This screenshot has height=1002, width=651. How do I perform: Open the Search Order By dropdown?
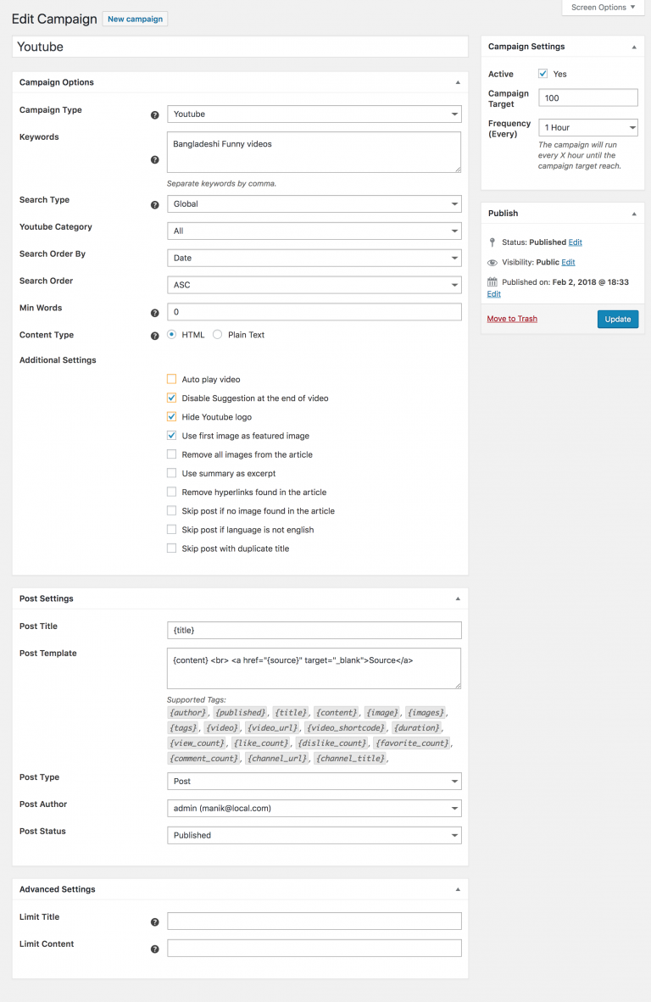coord(314,258)
